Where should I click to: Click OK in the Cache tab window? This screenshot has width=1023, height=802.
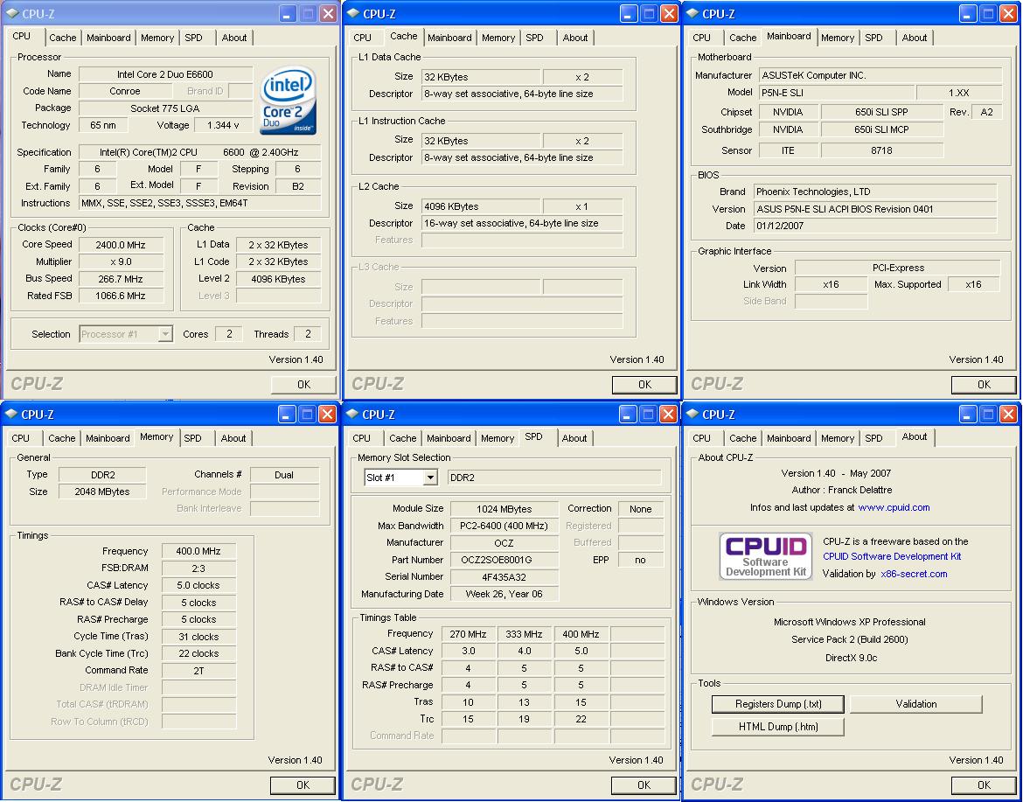(x=644, y=384)
